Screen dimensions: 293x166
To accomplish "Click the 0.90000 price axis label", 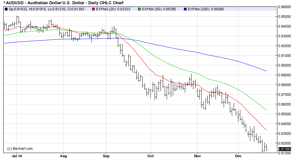I will 285,65.
